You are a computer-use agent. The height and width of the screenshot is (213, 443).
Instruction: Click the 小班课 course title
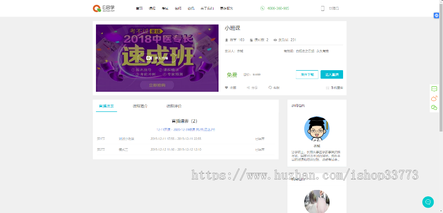[x=232, y=28]
